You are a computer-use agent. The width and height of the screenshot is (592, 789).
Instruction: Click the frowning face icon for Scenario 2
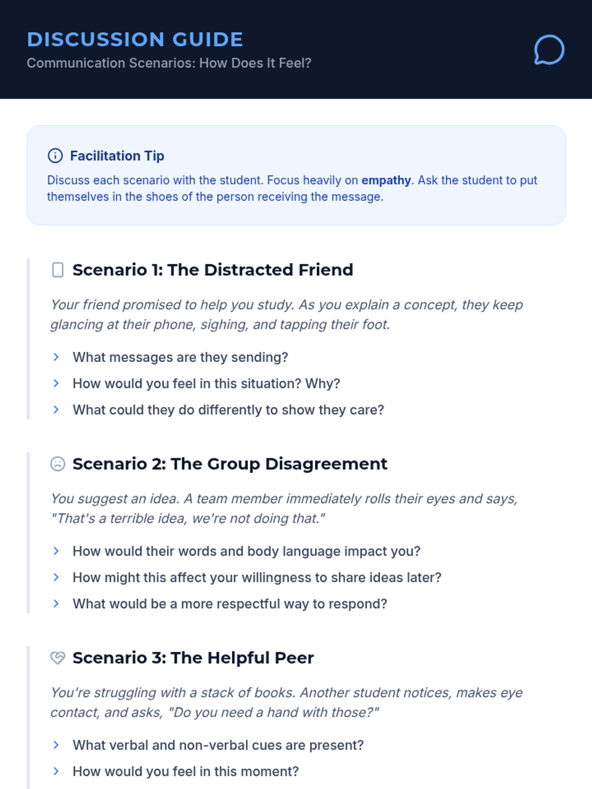coord(58,464)
